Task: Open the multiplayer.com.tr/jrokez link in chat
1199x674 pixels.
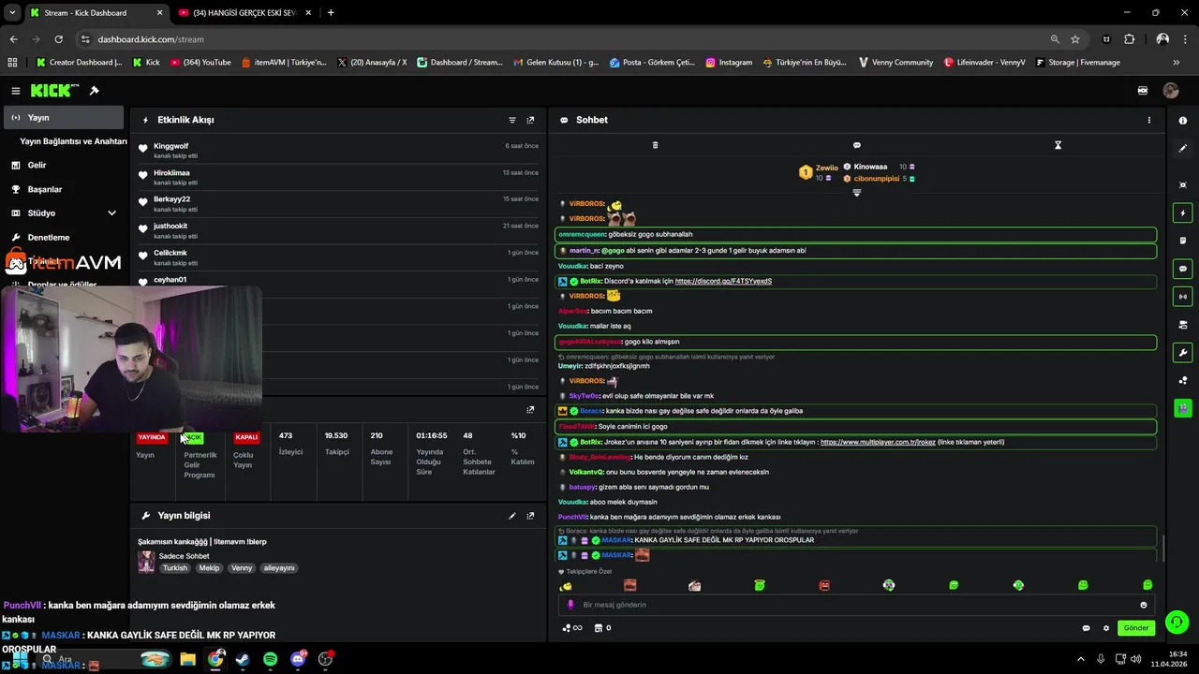Action: click(876, 442)
